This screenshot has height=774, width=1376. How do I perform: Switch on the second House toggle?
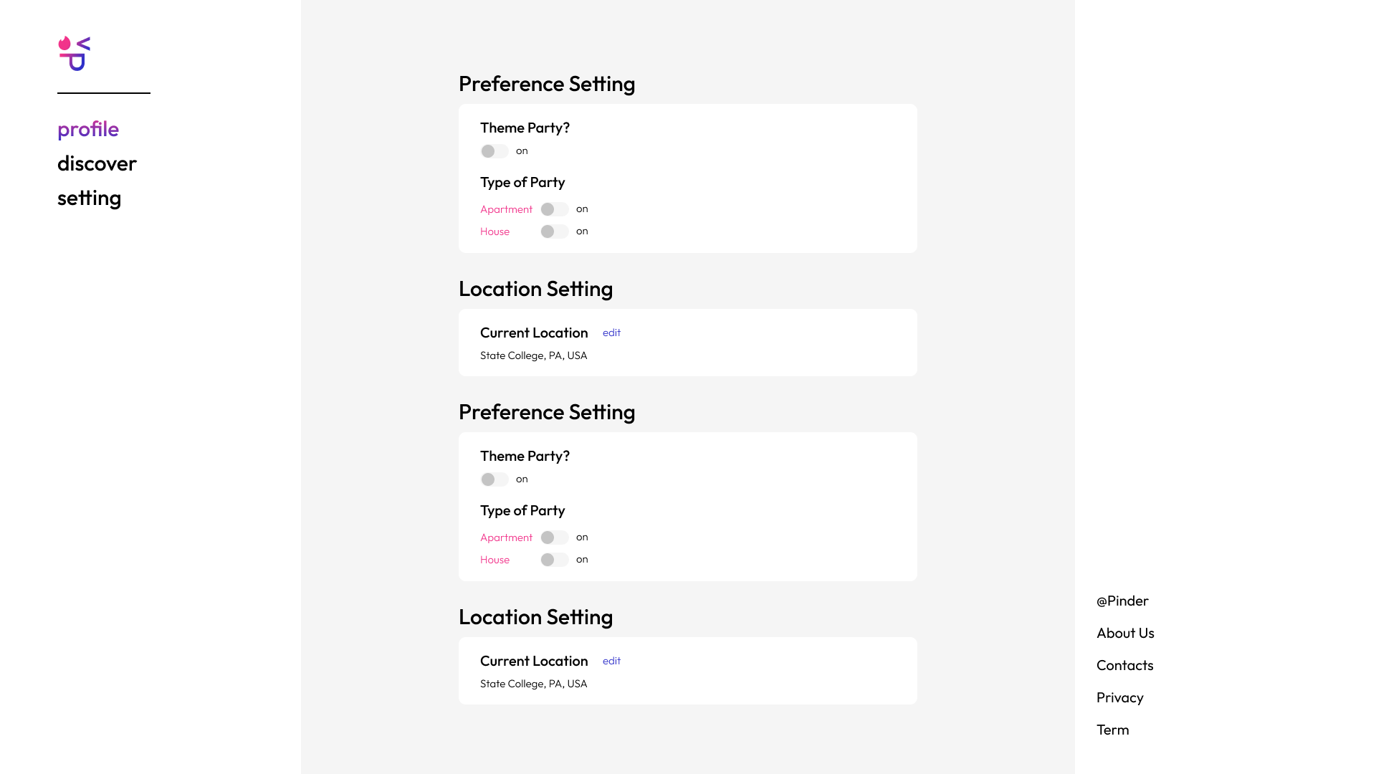click(555, 560)
